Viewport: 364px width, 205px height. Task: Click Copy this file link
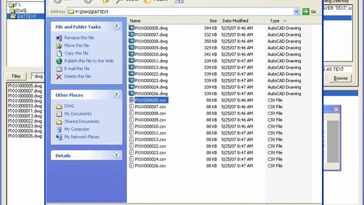(76, 53)
